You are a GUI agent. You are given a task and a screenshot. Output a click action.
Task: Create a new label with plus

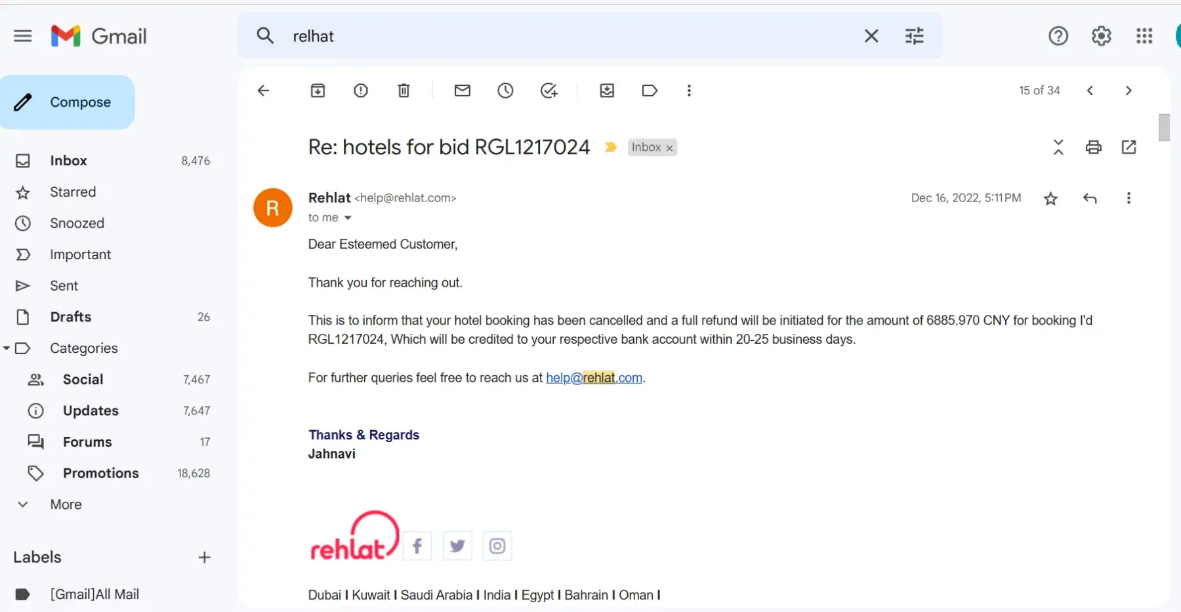click(204, 558)
